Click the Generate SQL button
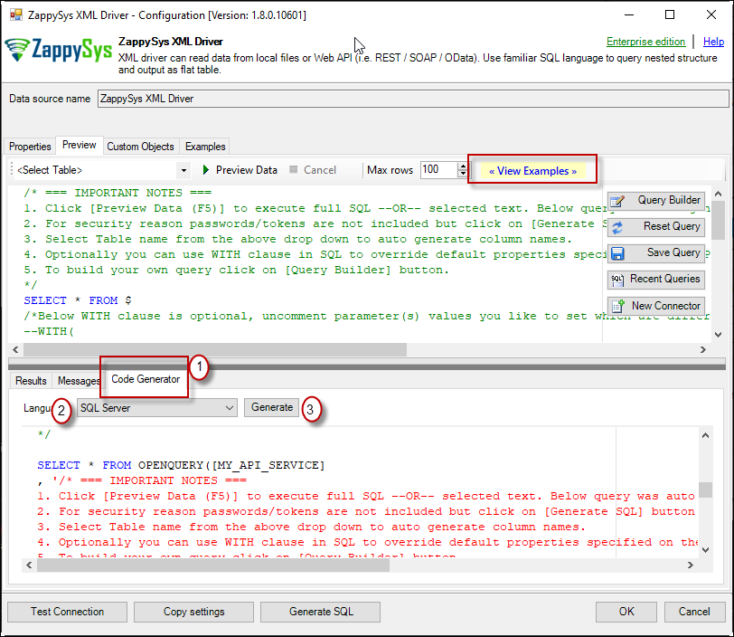Image resolution: width=734 pixels, height=637 pixels. tap(321, 612)
